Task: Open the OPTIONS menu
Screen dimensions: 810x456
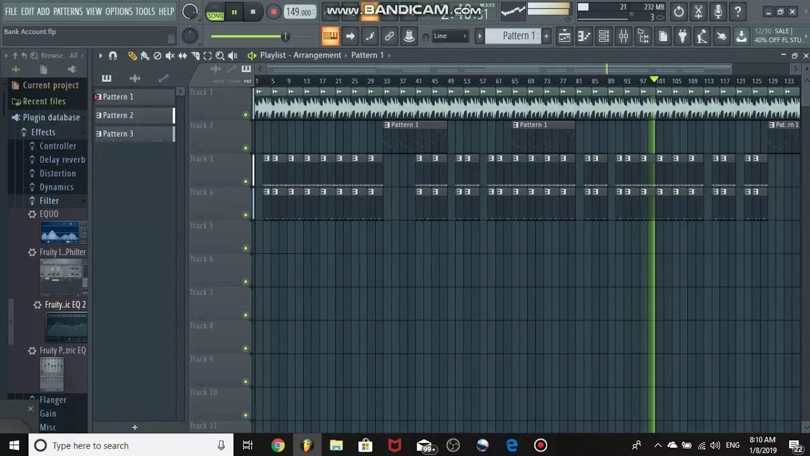Action: coord(119,11)
